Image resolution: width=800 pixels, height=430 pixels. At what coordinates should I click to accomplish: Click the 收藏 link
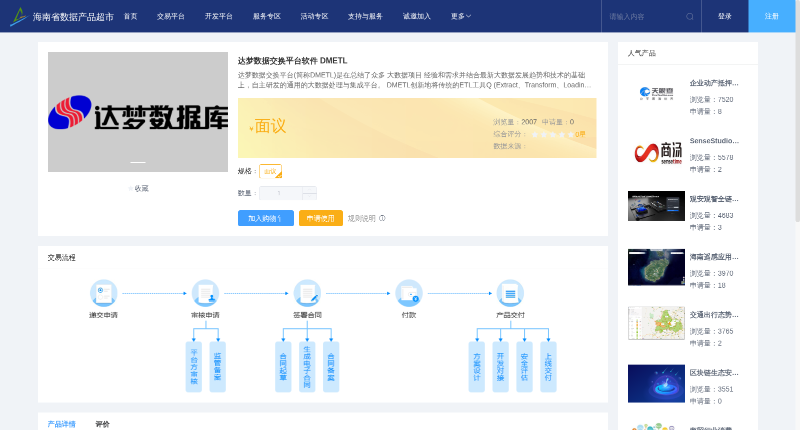[141, 189]
